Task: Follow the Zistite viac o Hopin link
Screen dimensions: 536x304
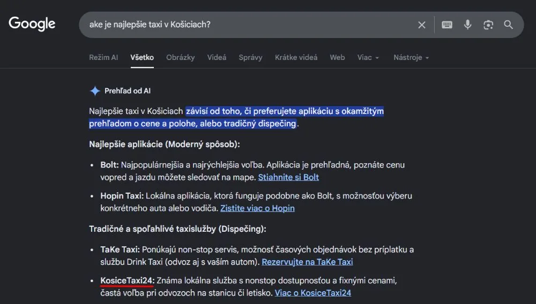Action: coord(257,208)
